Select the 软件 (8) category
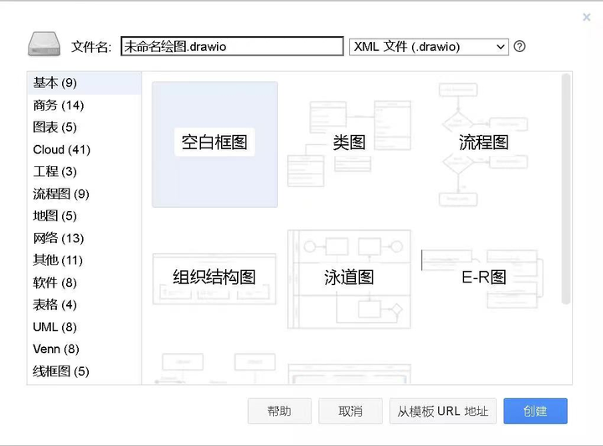603x446 pixels. (85, 283)
